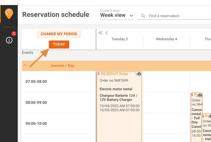This screenshot has width=211, height=142.
Task: Select the 07:00-08:00 time slot label
Action: click(x=36, y=81)
